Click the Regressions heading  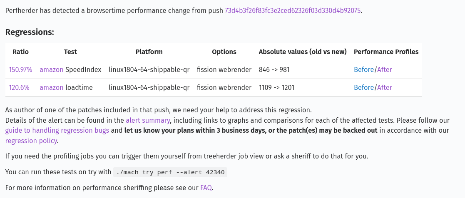(x=30, y=32)
